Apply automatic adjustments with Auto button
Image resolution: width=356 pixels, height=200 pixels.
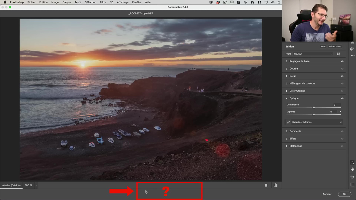[x=323, y=46]
